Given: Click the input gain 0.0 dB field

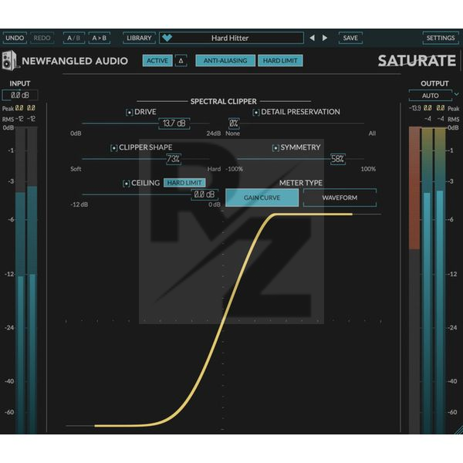Looking at the screenshot, I should coord(20,95).
